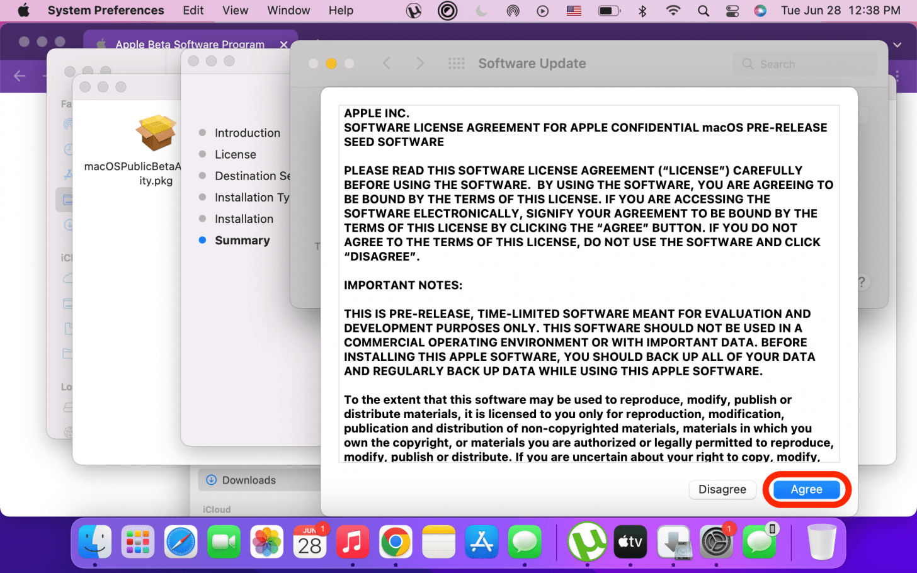Open Calendar from the Dock
The image size is (917, 573).
tap(309, 542)
